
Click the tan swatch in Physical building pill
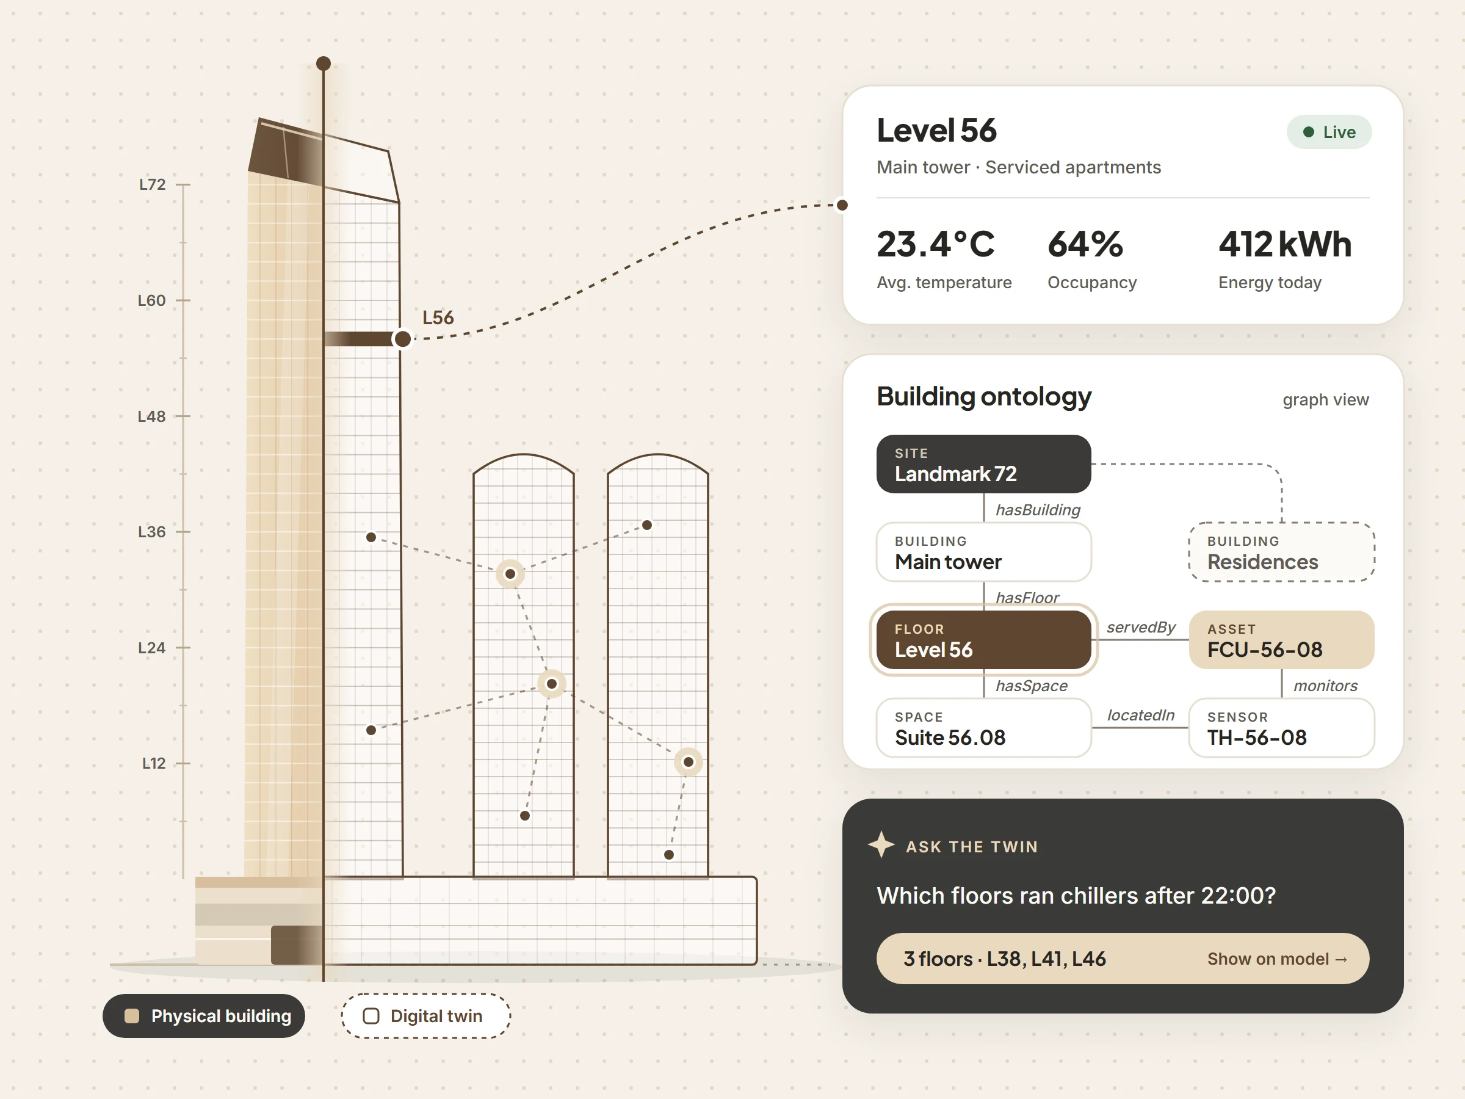coord(132,1016)
